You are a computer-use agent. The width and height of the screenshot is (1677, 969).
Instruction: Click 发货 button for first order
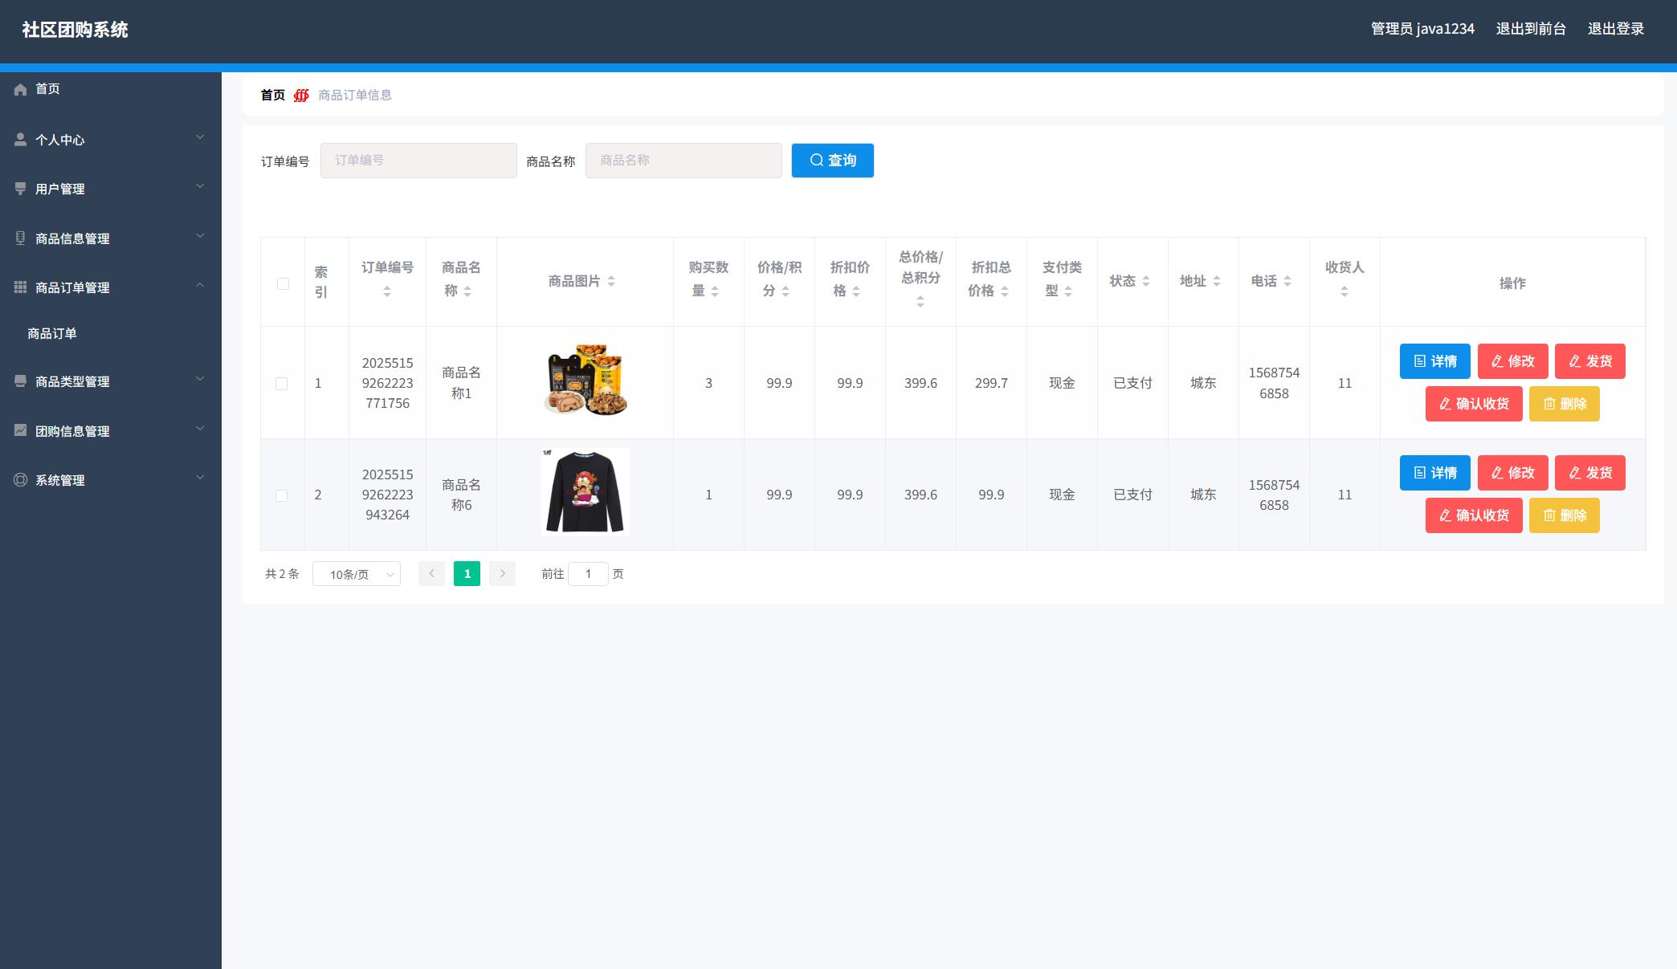click(1589, 361)
